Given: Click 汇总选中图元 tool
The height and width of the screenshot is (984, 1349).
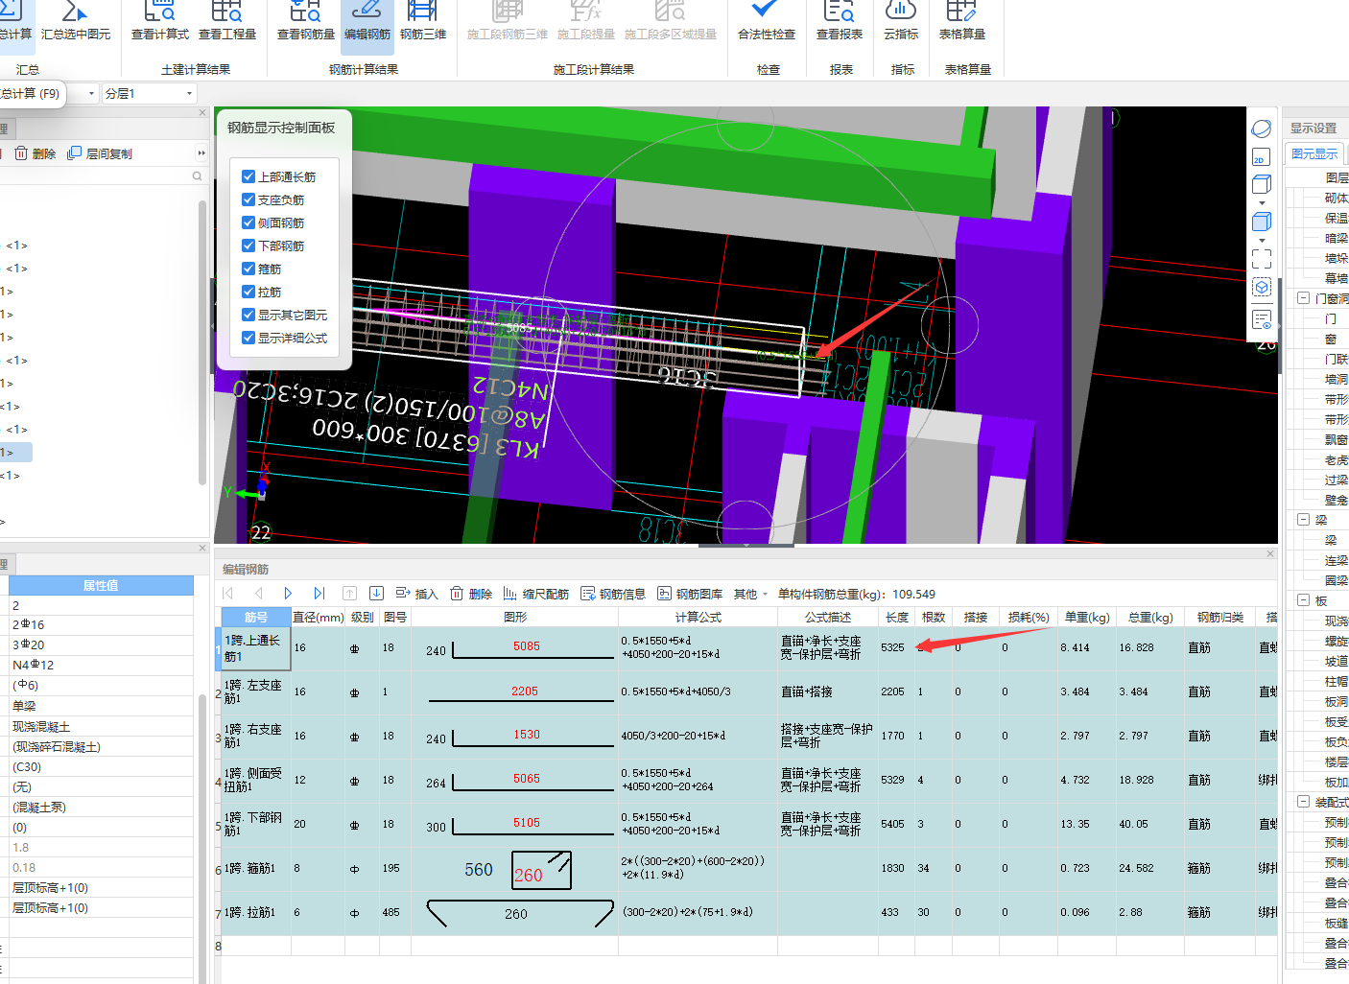Looking at the screenshot, I should 76,21.
